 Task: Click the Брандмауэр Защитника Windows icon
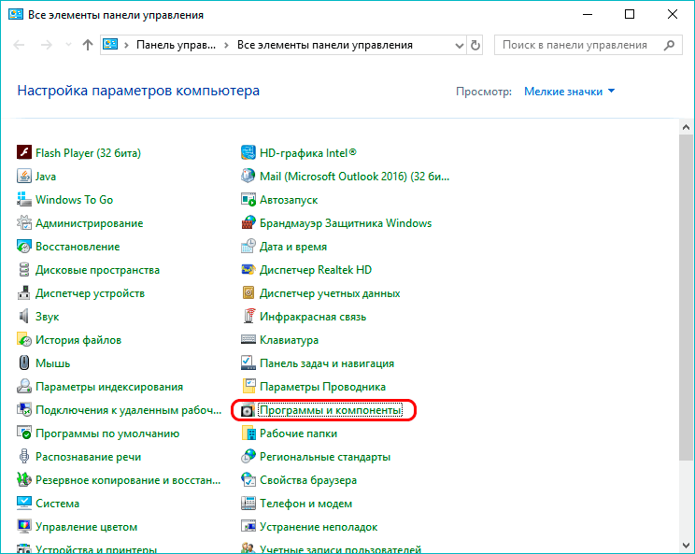click(248, 222)
